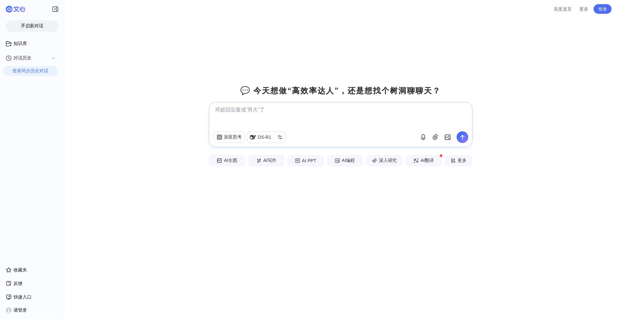
Task: Click the 登录 button
Action: coord(603,9)
